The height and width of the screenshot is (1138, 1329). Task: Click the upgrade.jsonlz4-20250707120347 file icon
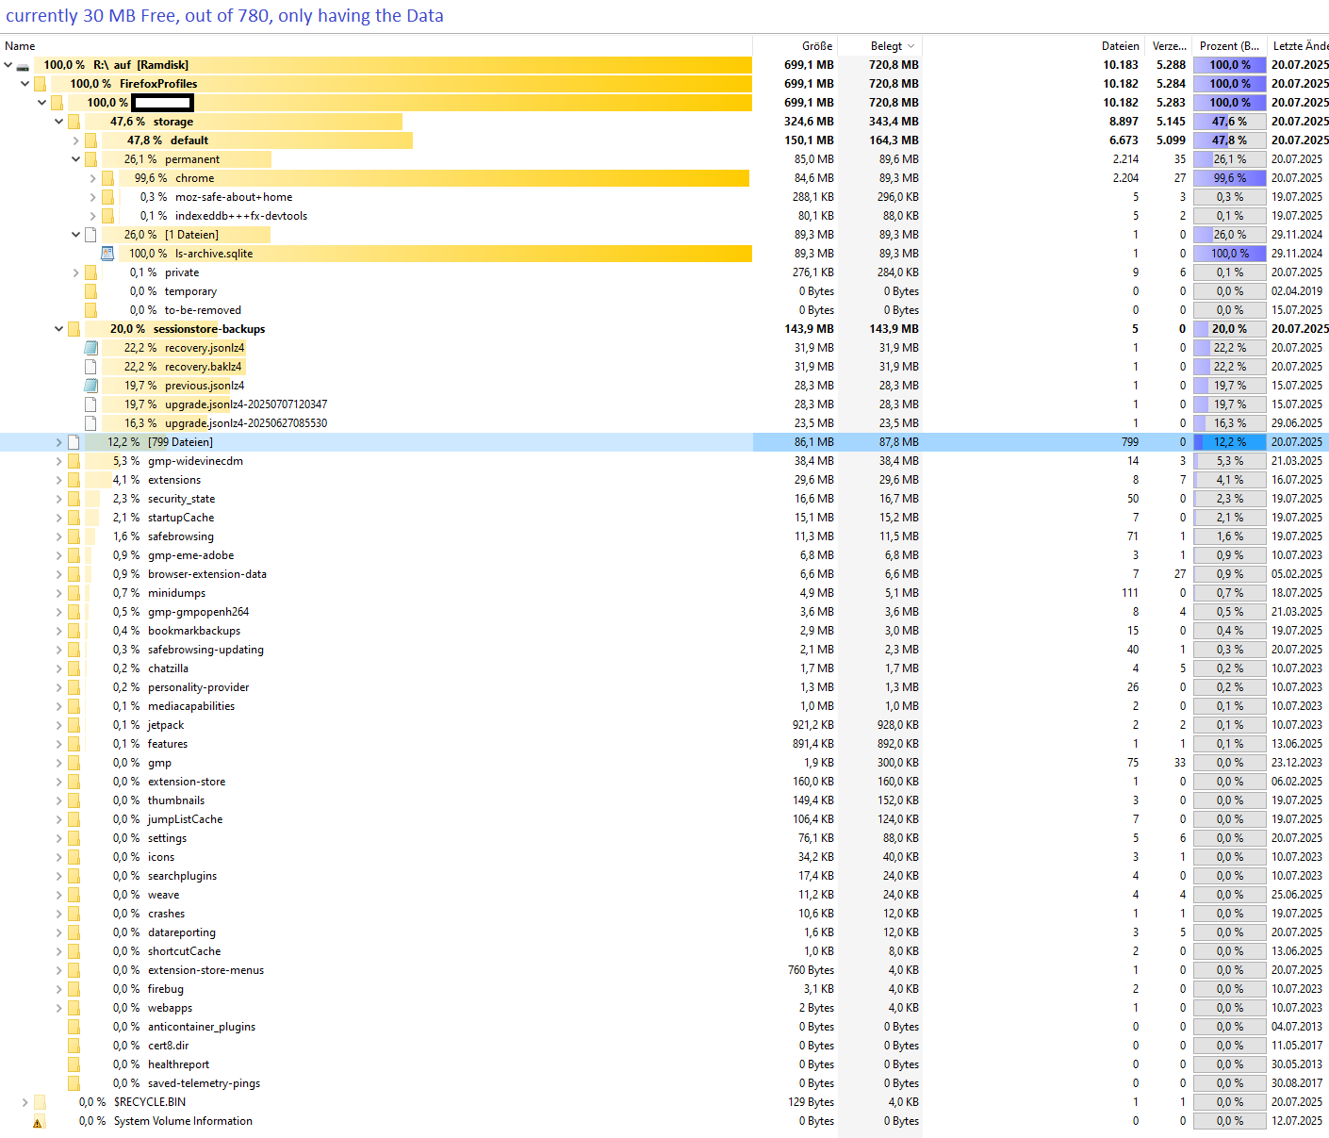pyautogui.click(x=90, y=404)
